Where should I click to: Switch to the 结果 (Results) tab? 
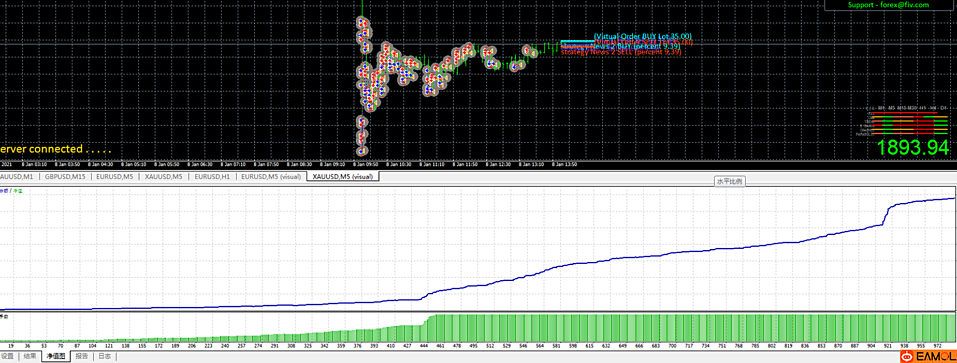[x=30, y=356]
